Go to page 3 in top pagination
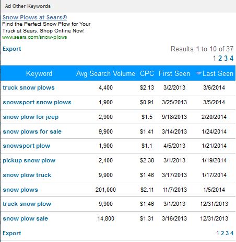The height and width of the screenshot is (242, 236). 226,58
